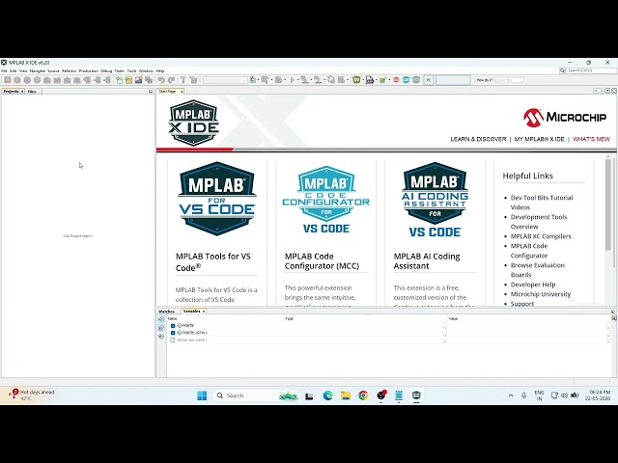The image size is (618, 463).
Task: Click the column chooser icon in Variables table
Action: [x=614, y=317]
